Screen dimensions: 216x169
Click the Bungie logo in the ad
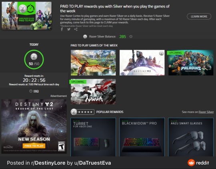[8, 147]
